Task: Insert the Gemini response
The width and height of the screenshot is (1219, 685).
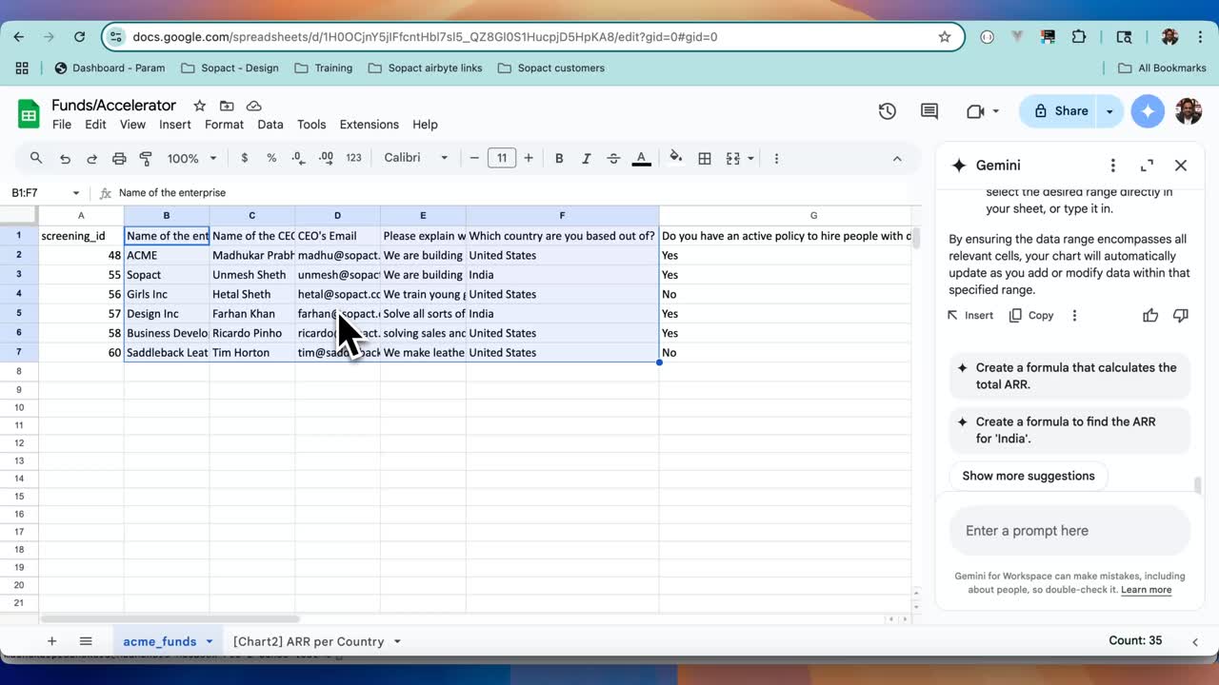Action: pos(970,315)
